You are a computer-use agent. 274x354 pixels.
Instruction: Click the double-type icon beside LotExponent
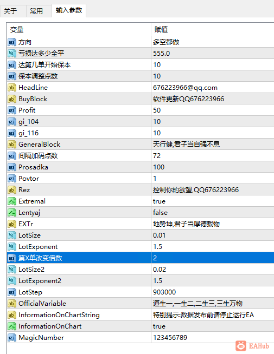12,246
